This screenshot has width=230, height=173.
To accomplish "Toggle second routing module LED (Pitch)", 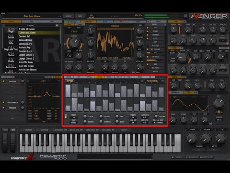I will pyautogui.click(x=148, y=31).
